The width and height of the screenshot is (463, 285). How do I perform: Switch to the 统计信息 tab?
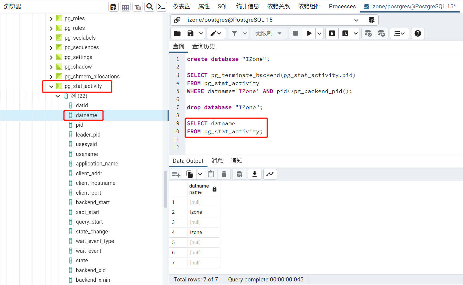click(x=247, y=7)
